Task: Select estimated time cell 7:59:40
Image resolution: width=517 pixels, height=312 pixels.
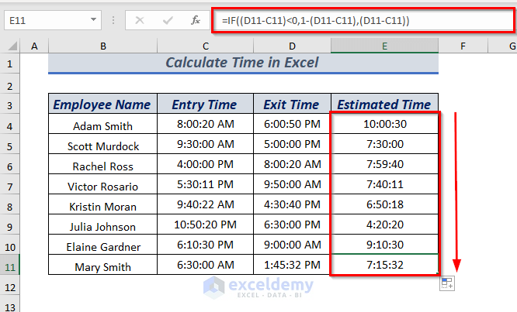Action: [x=384, y=164]
